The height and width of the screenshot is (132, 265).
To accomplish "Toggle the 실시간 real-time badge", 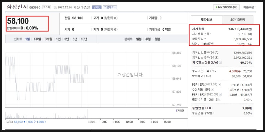I will (97, 7).
